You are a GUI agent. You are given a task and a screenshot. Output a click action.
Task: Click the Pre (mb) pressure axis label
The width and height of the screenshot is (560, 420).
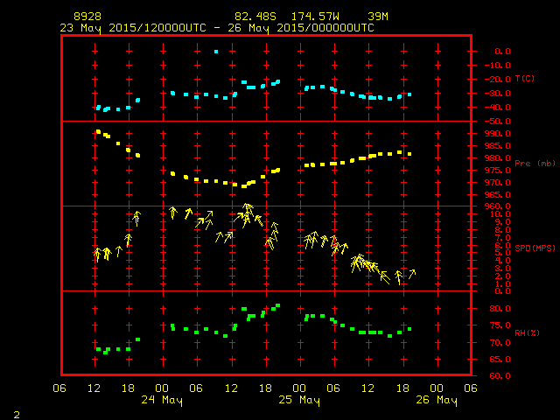pos(535,164)
